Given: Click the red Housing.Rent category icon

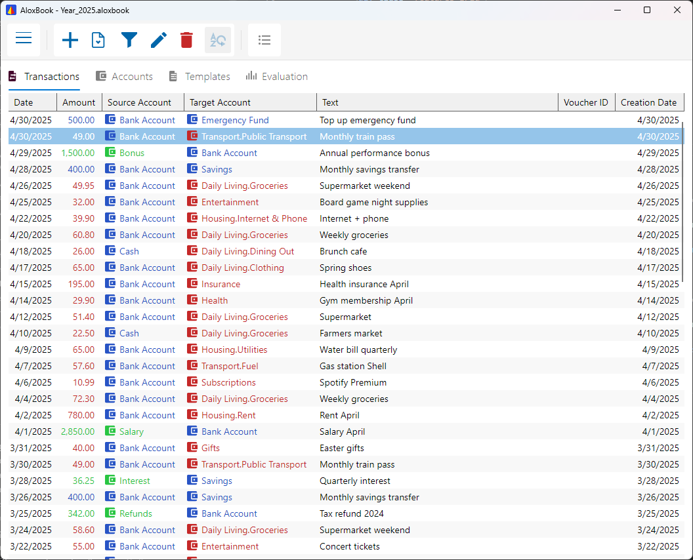Looking at the screenshot, I should 191,415.
